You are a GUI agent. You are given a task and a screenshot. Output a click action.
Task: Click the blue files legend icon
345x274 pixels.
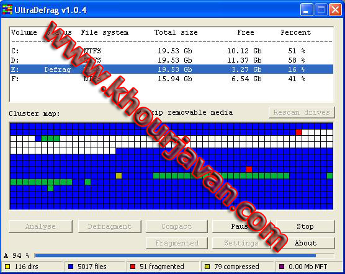[71, 267]
